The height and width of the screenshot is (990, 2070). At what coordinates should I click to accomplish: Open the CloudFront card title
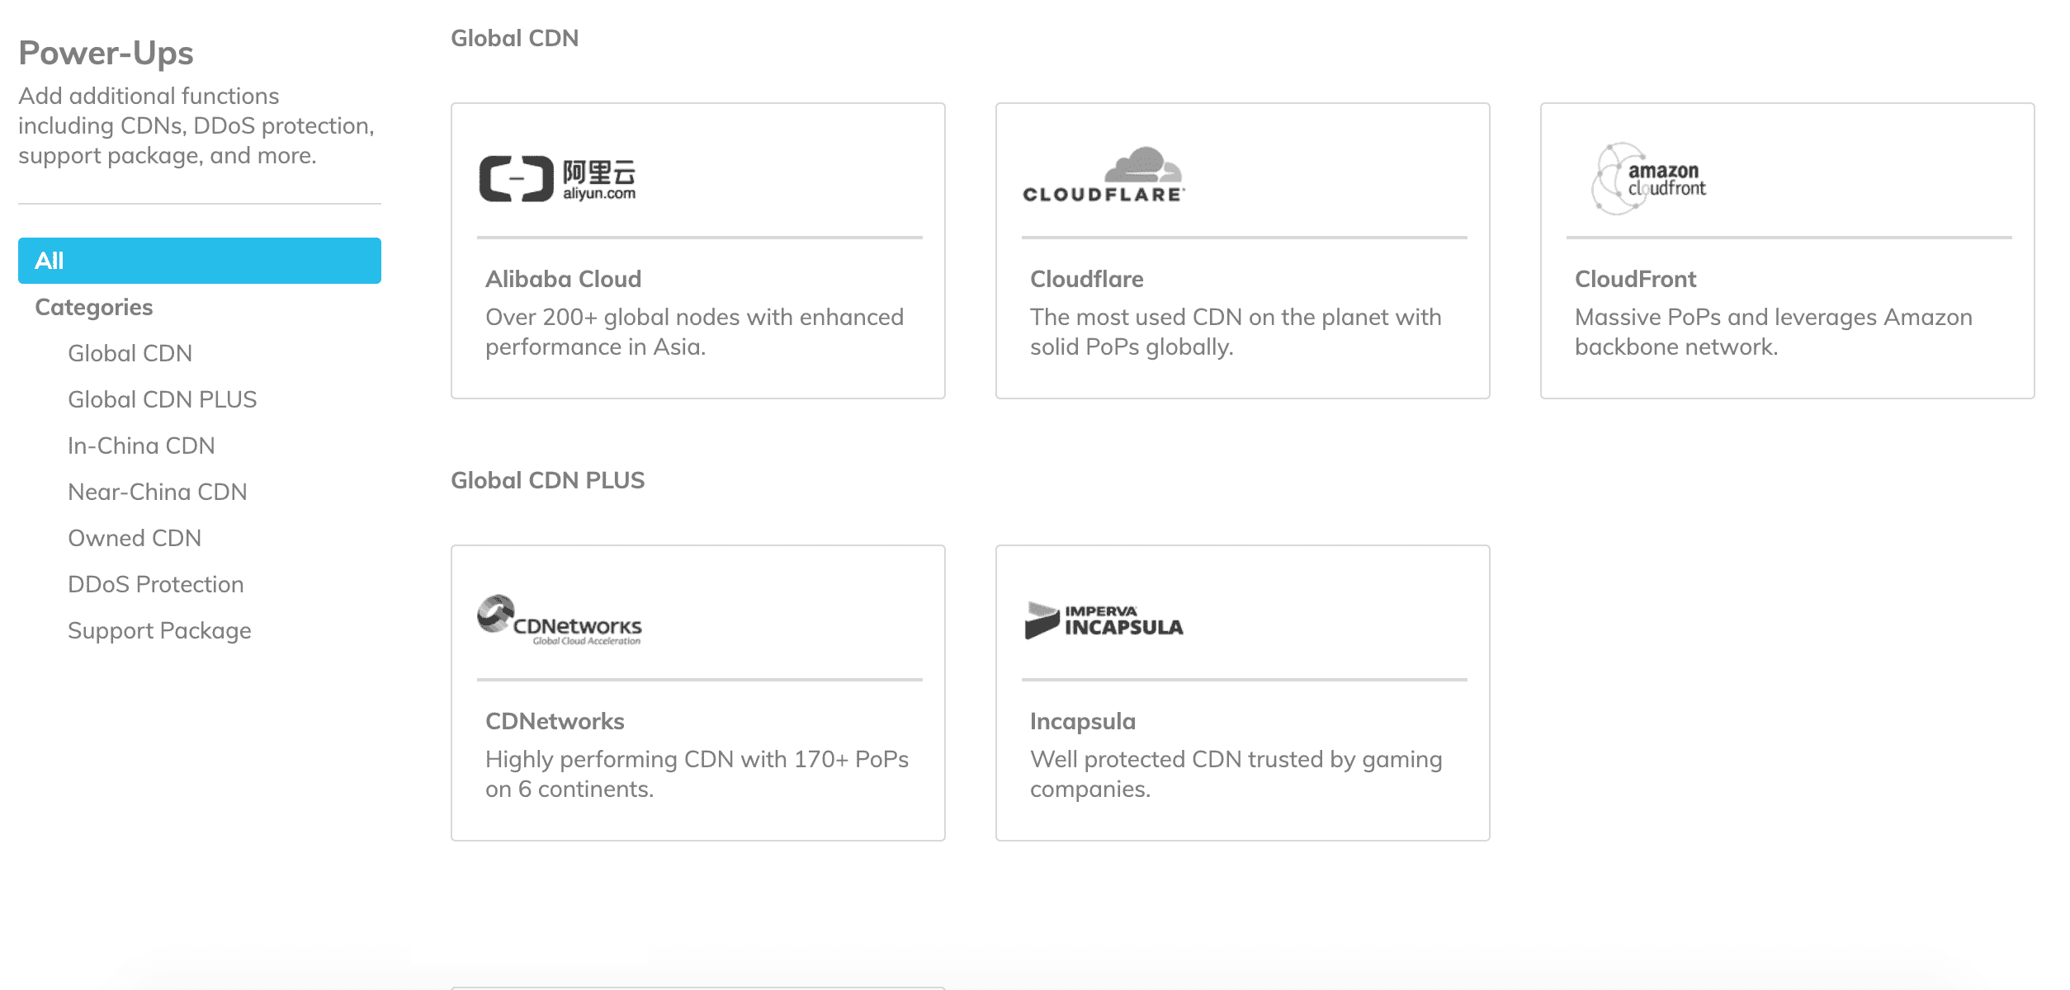pos(1635,279)
